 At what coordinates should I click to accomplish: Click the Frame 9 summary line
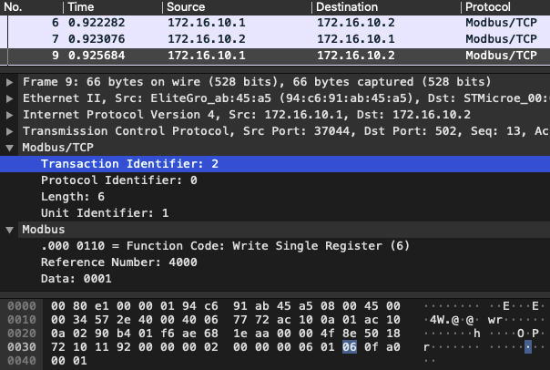[x=257, y=82]
